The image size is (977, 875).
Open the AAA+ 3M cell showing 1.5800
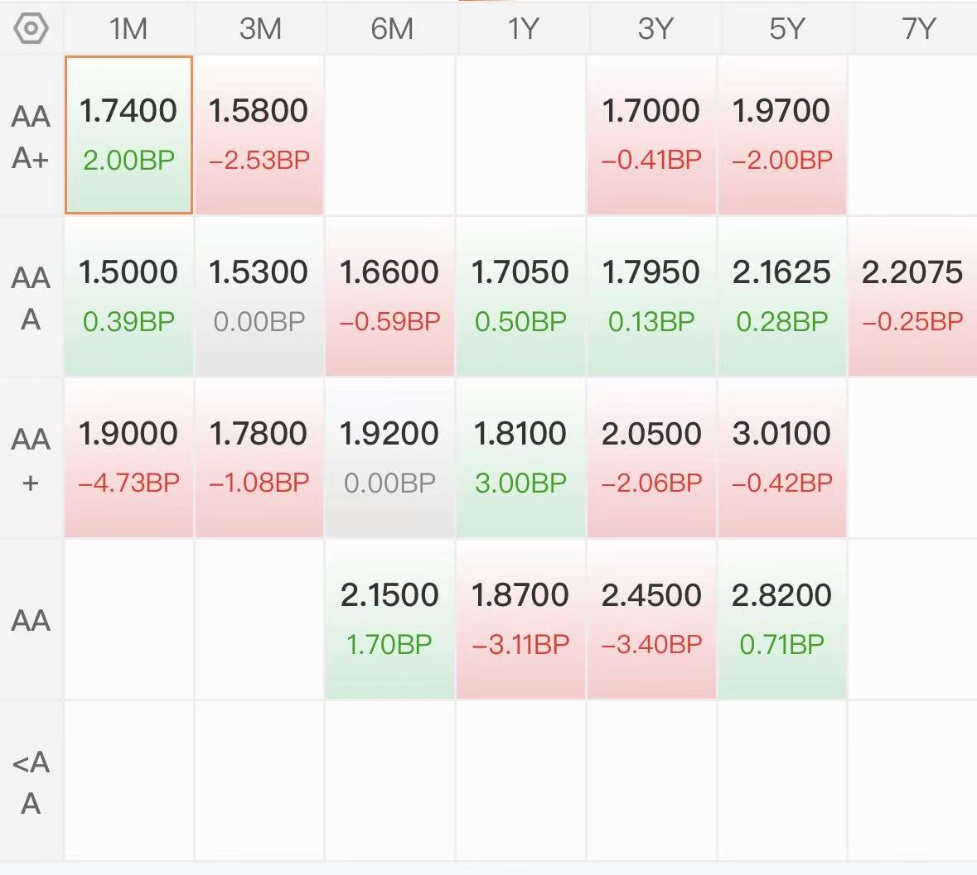click(x=260, y=135)
